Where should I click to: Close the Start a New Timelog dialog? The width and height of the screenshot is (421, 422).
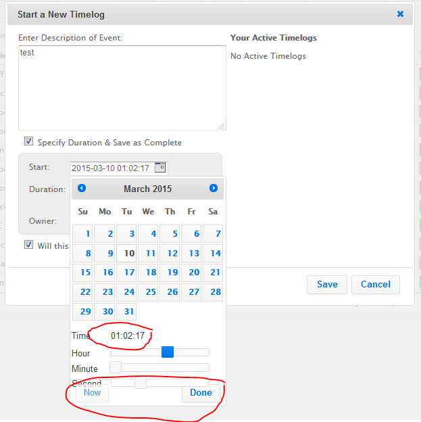coord(400,14)
